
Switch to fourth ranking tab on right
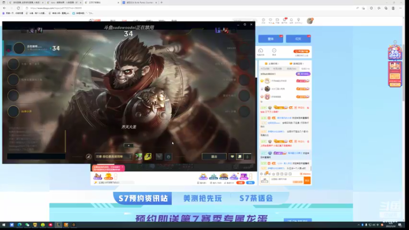coord(305,68)
